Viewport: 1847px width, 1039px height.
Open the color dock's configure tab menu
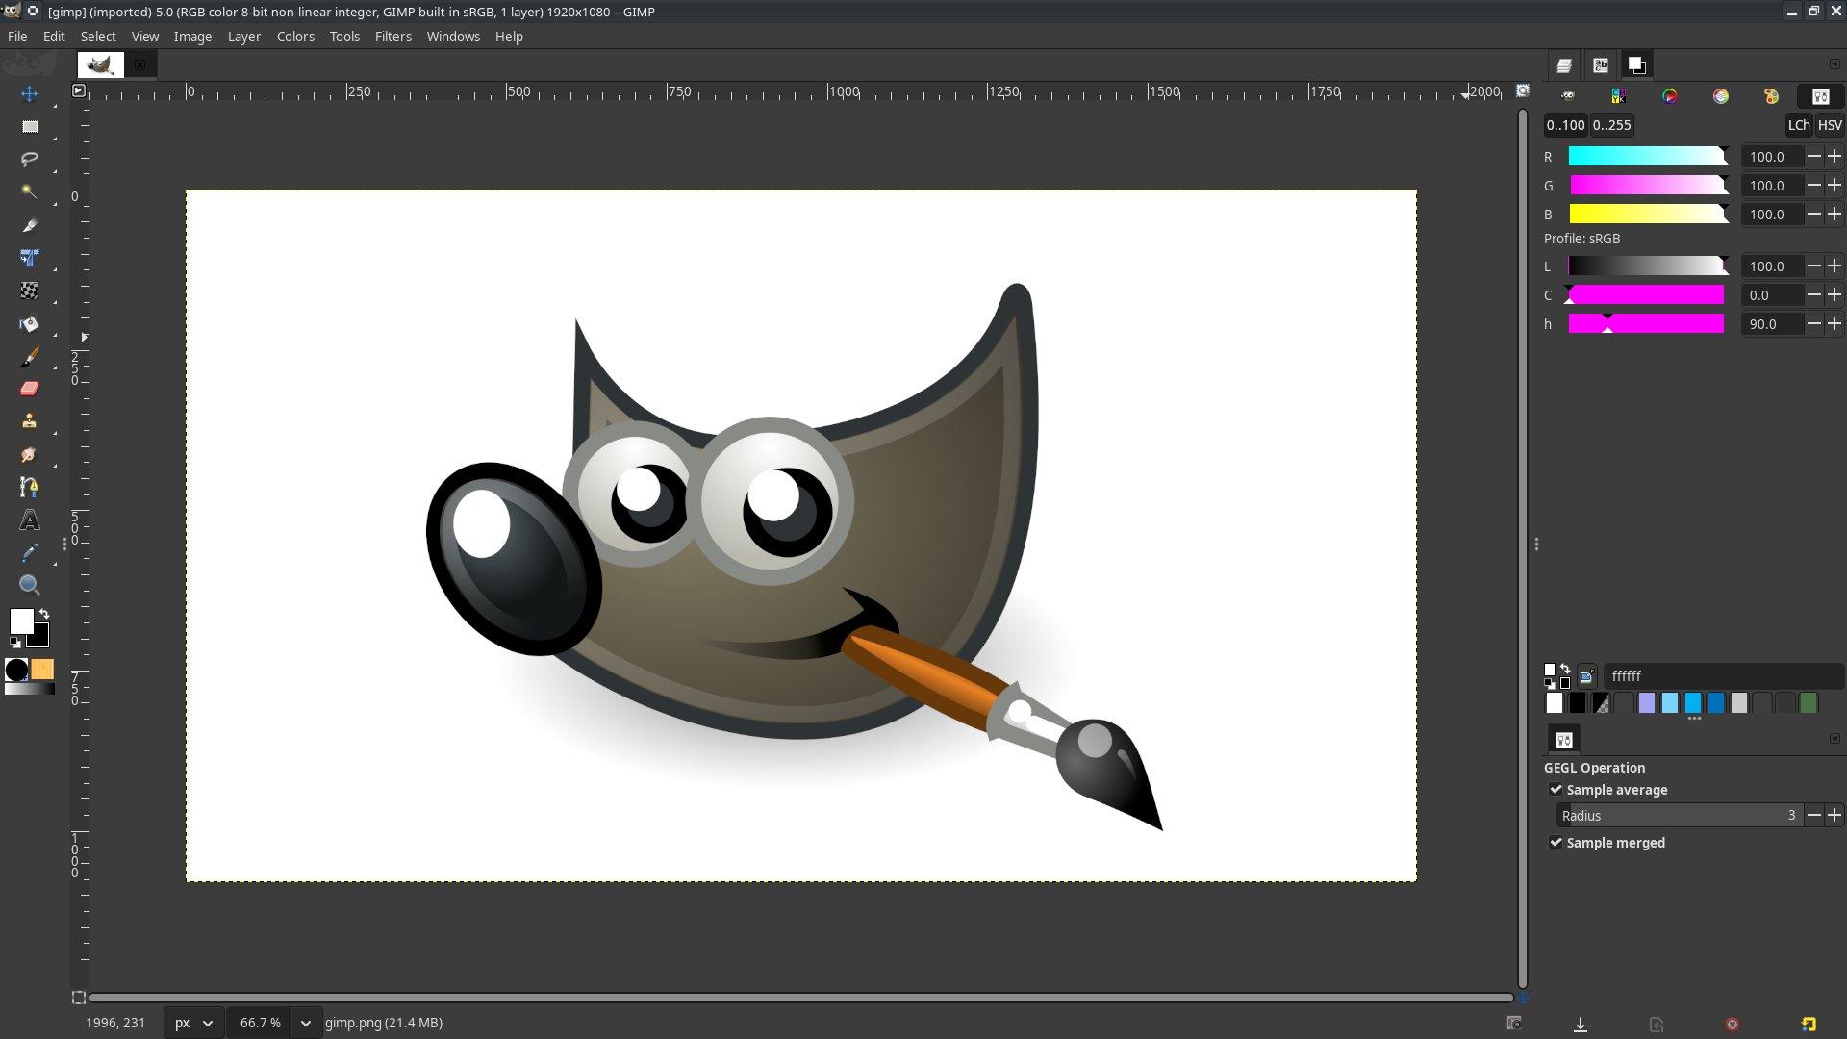pos(1834,64)
